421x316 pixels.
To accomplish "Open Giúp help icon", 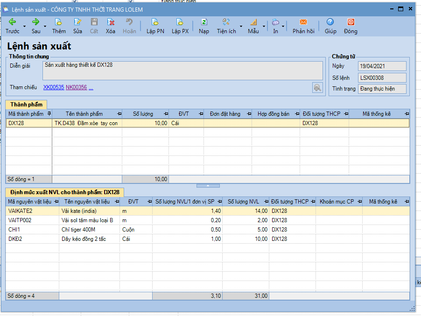I will click(330, 22).
